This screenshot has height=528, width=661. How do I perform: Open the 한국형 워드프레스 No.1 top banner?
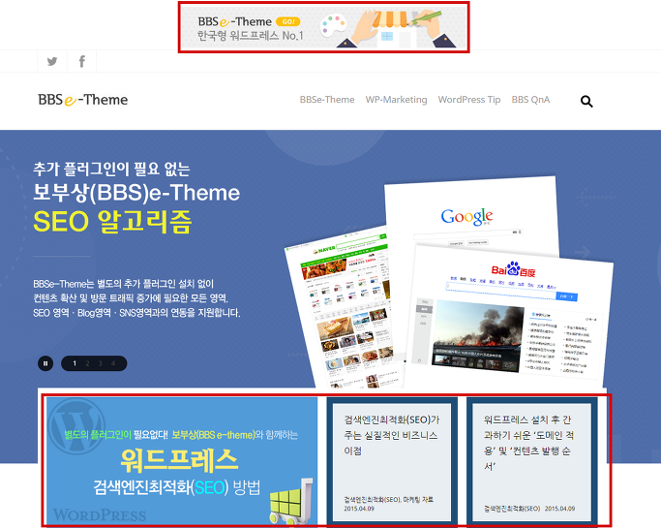(x=324, y=27)
